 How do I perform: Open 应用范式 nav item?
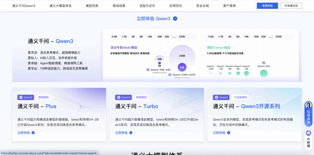point(176,6)
